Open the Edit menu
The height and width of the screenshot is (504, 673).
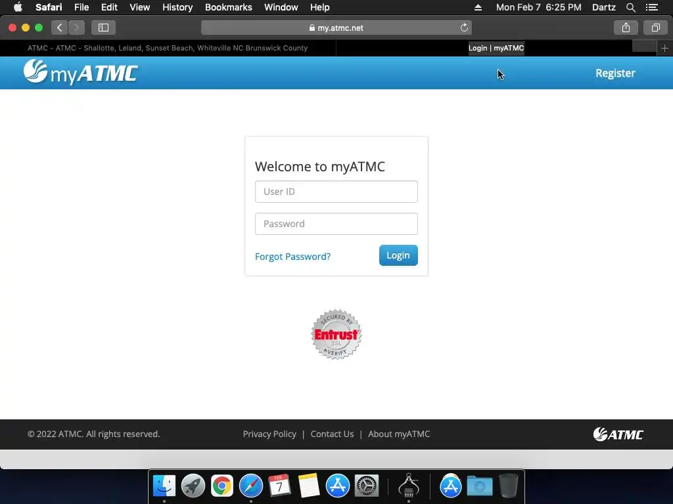tap(109, 7)
